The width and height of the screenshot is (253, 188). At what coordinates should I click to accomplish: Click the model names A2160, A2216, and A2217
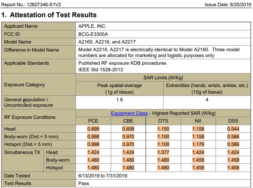(107, 42)
